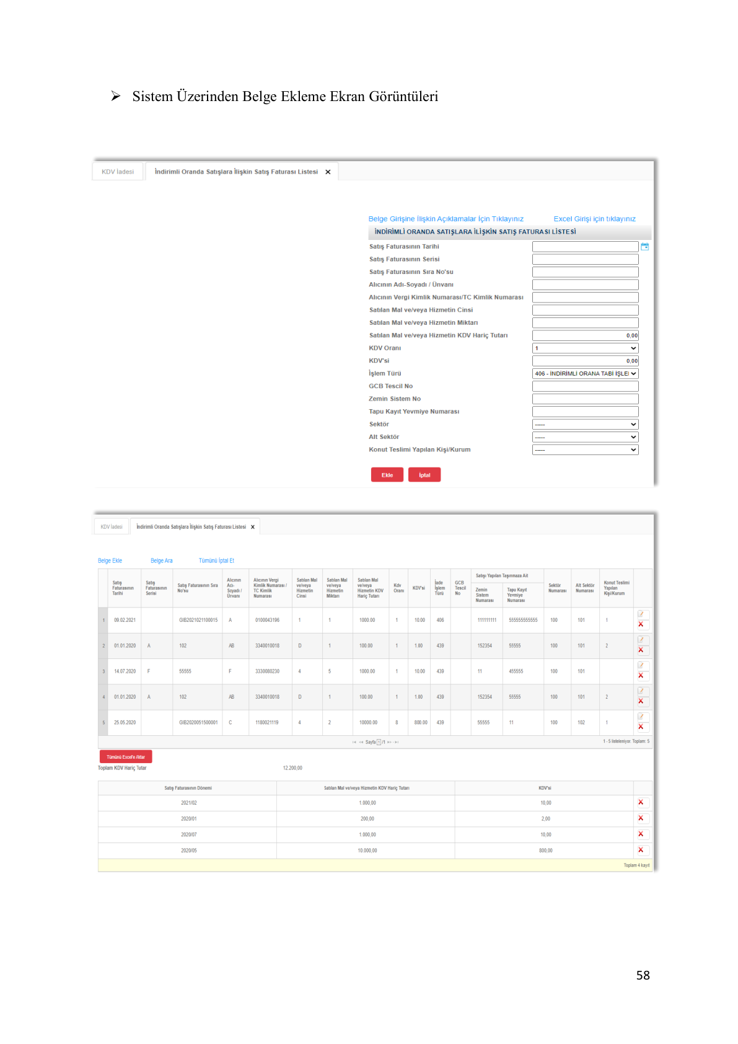
Task: Click the red İptal button
Action: pyautogui.click(x=424, y=475)
